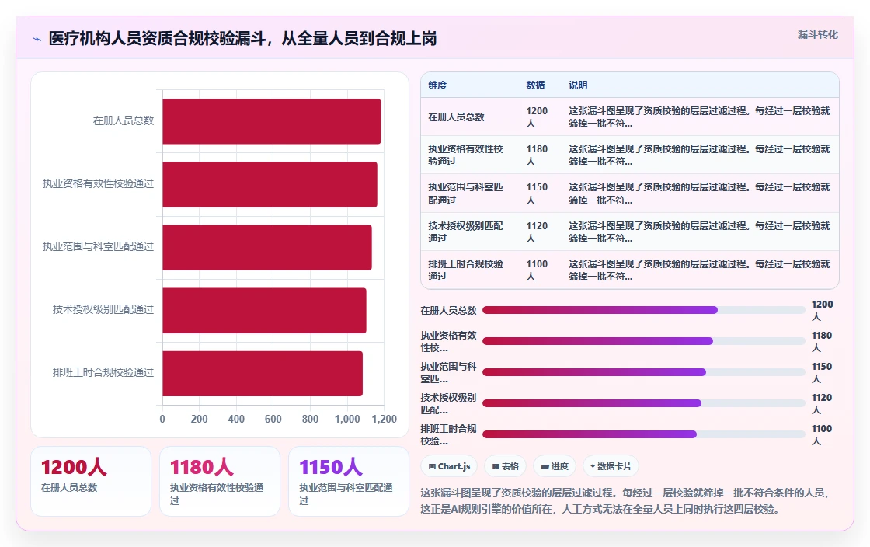Viewport: 870px width, 547px height.
Task: Click the 执业资格有效性校... progress bar
Action: [x=644, y=341]
